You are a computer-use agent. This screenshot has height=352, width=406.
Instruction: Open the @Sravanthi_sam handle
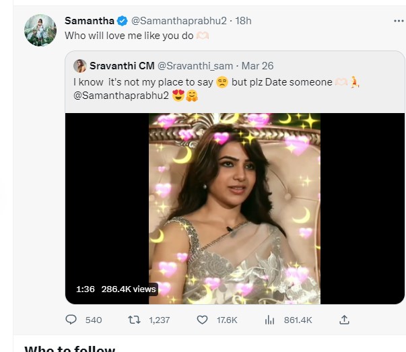(195, 65)
